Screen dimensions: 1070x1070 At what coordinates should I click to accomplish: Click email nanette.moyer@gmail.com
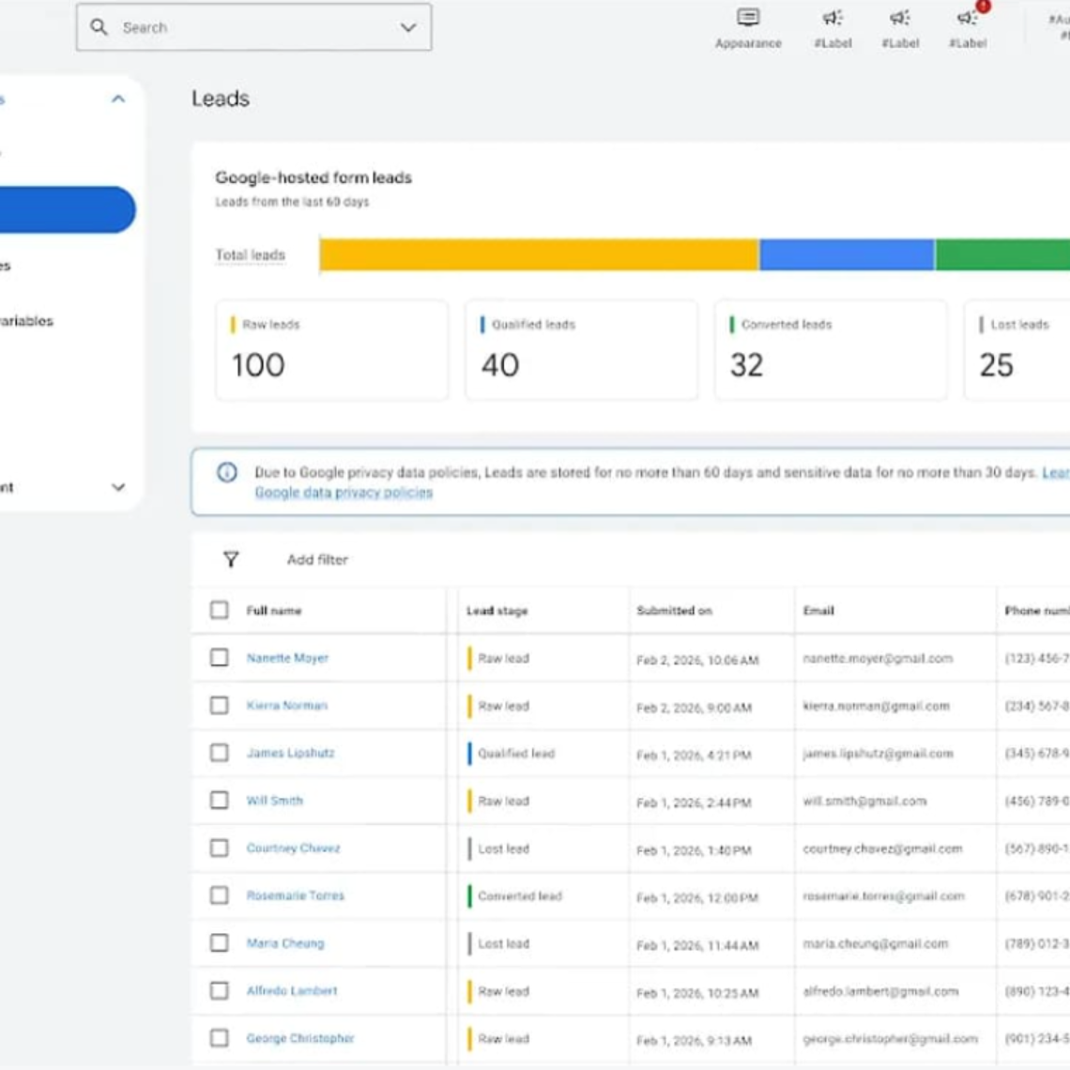878,659
